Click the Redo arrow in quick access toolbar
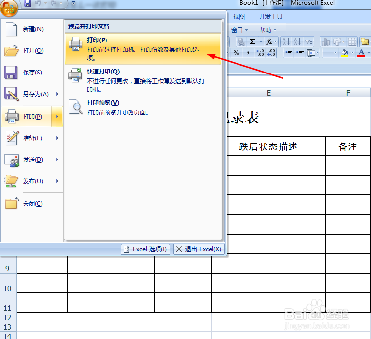Image resolution: width=371 pixels, height=339 pixels. 54,3
